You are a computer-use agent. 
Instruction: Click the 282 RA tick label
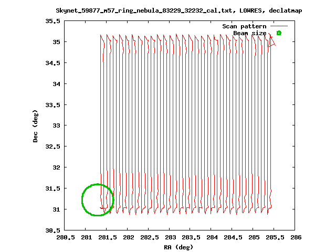pyautogui.click(x=128, y=237)
